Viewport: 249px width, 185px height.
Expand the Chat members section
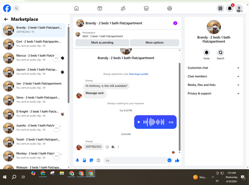(x=214, y=77)
